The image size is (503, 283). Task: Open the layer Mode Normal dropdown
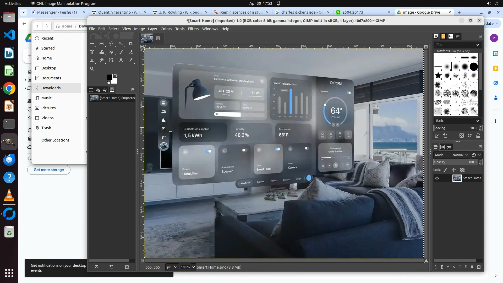coord(460,155)
